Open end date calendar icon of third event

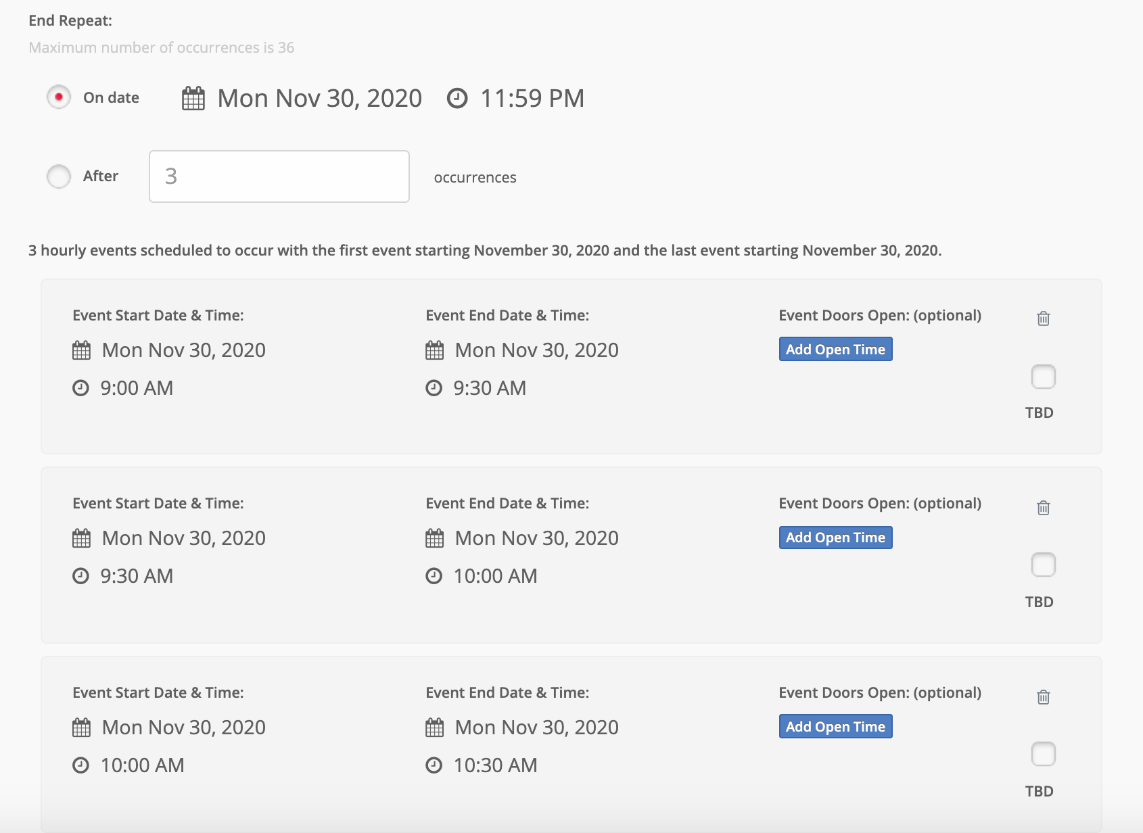pos(434,728)
